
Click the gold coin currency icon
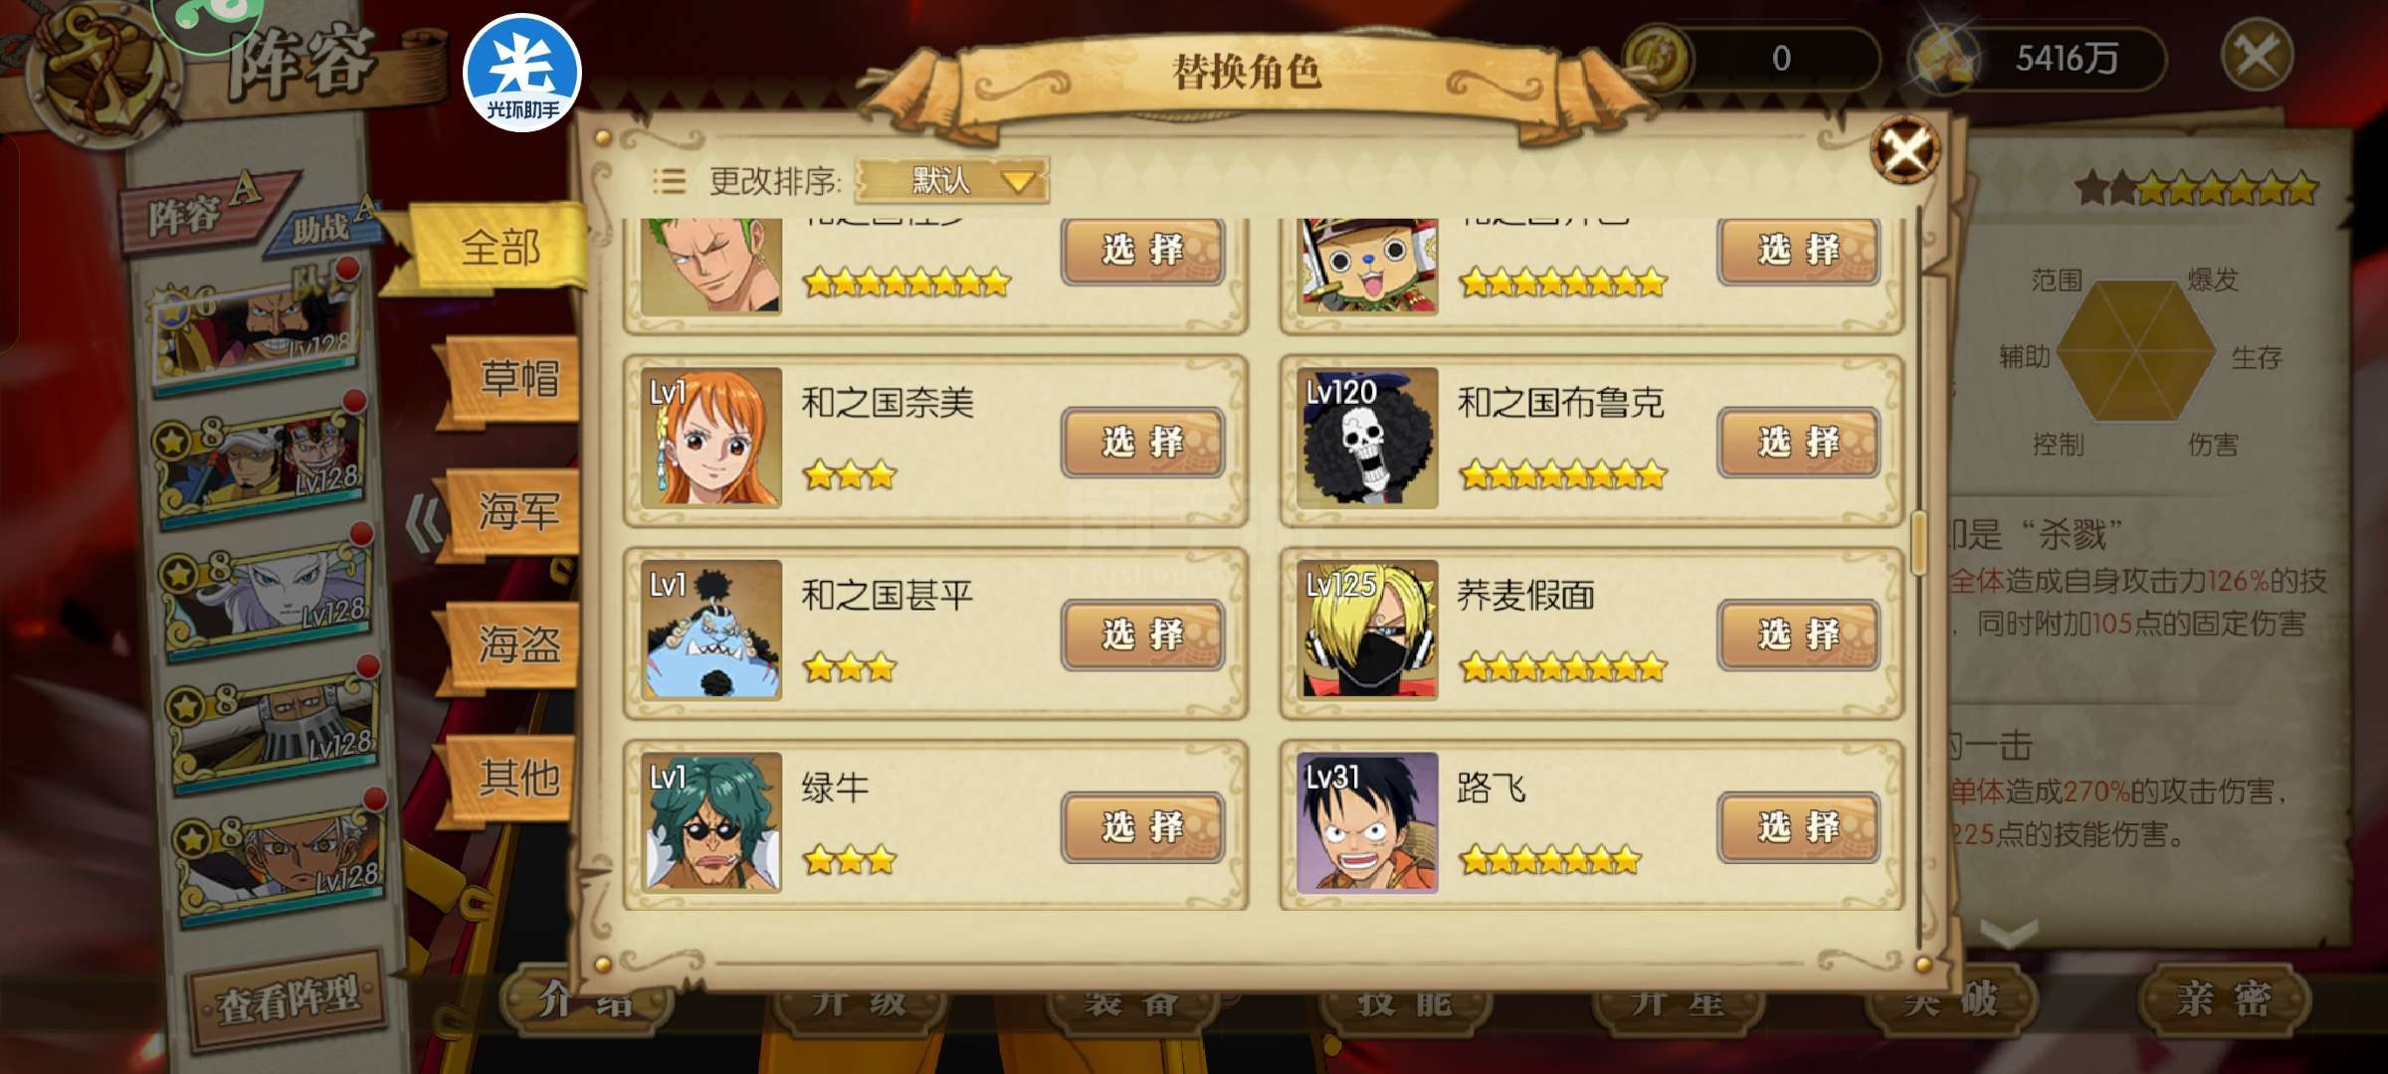click(x=1657, y=58)
